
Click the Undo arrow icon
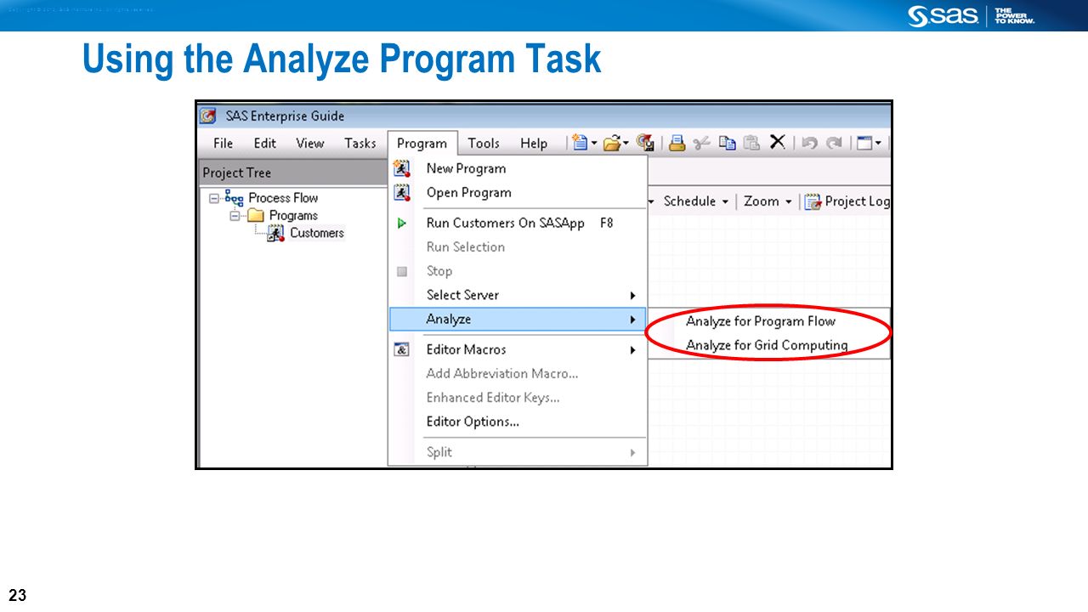[809, 143]
